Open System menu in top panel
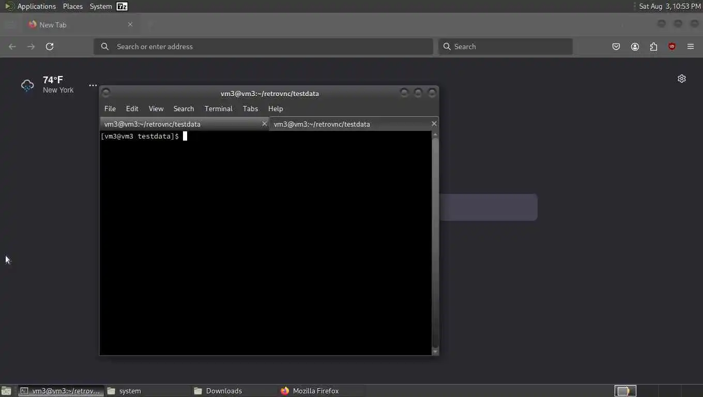Image resolution: width=703 pixels, height=397 pixels. 101,6
